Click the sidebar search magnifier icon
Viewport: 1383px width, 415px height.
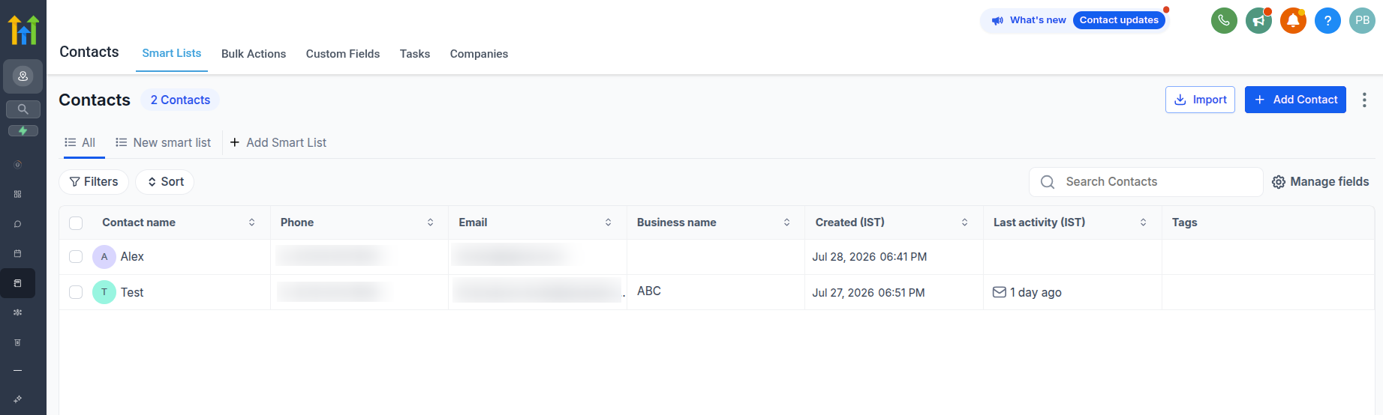23,109
